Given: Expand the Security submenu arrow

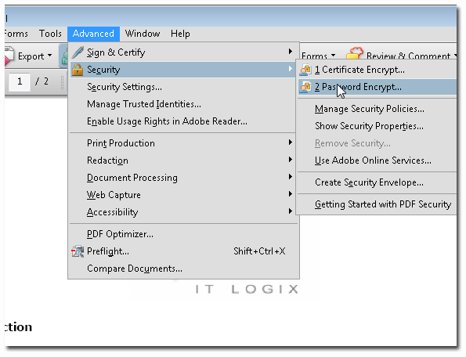Looking at the screenshot, I should coord(290,69).
